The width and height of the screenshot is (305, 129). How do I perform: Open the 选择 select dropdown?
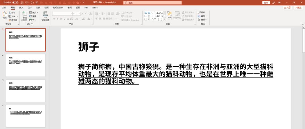tap(202, 20)
